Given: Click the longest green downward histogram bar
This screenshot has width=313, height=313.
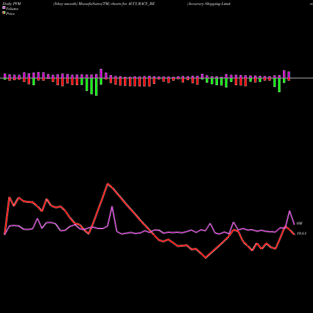Looking at the screenshot, I should coord(96,87).
